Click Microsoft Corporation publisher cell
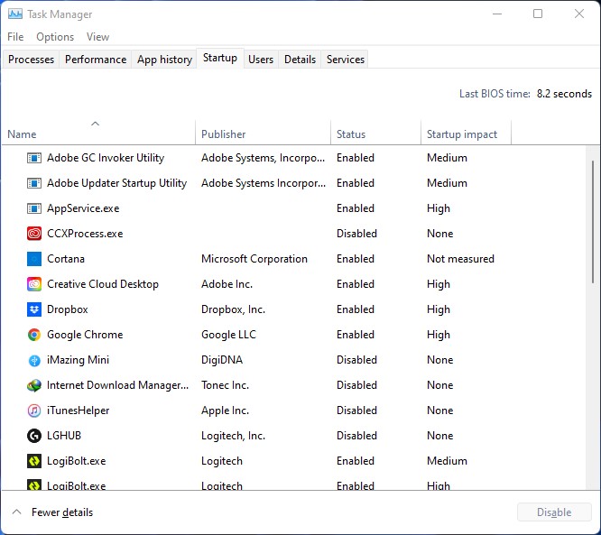This screenshot has height=535, width=601. pyautogui.click(x=254, y=259)
